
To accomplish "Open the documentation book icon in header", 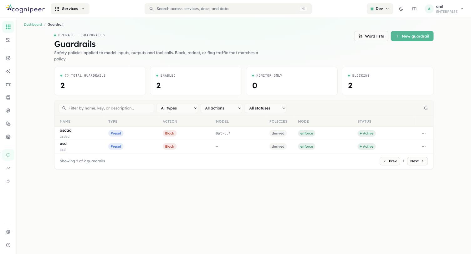I will [x=414, y=9].
